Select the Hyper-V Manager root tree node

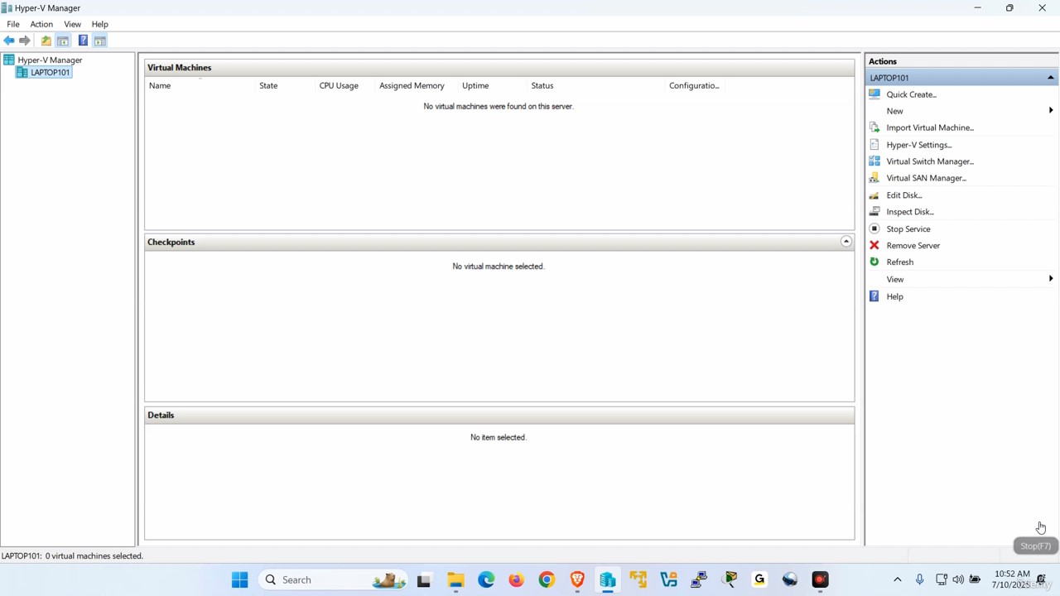point(50,60)
